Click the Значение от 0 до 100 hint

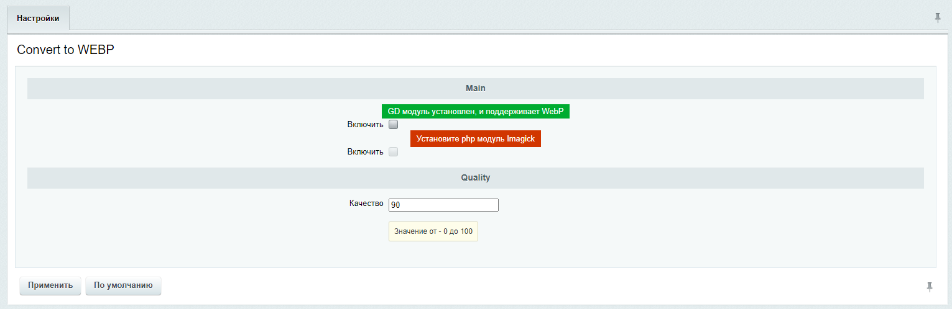point(433,231)
